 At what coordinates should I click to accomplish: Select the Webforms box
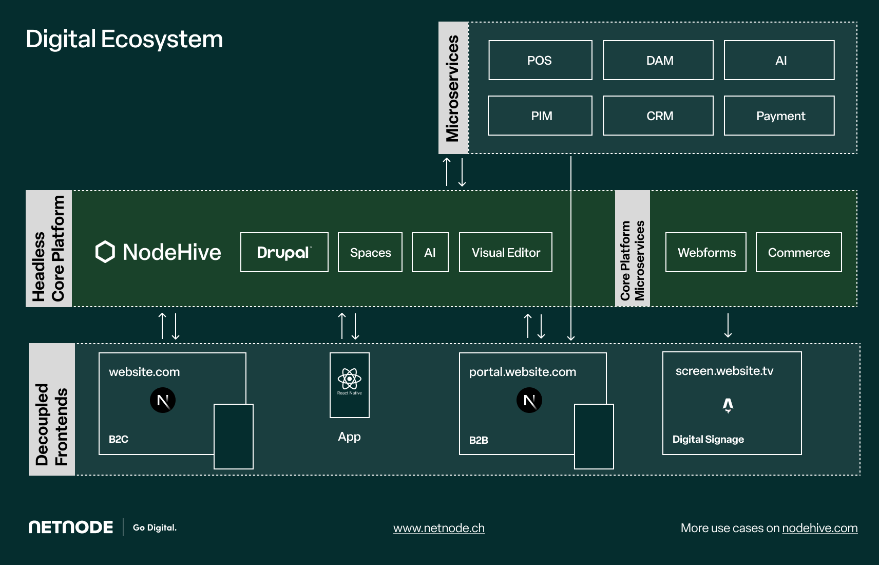click(705, 252)
